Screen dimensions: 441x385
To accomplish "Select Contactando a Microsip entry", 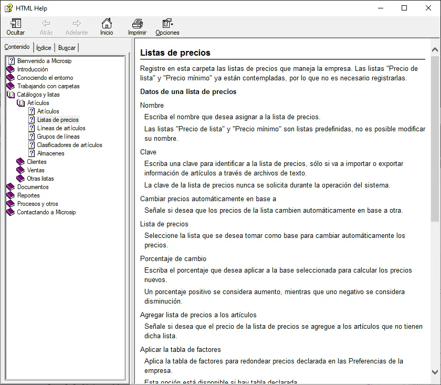I will [x=46, y=212].
